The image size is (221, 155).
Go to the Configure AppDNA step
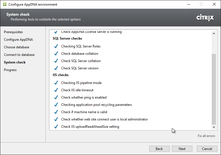click(18, 40)
